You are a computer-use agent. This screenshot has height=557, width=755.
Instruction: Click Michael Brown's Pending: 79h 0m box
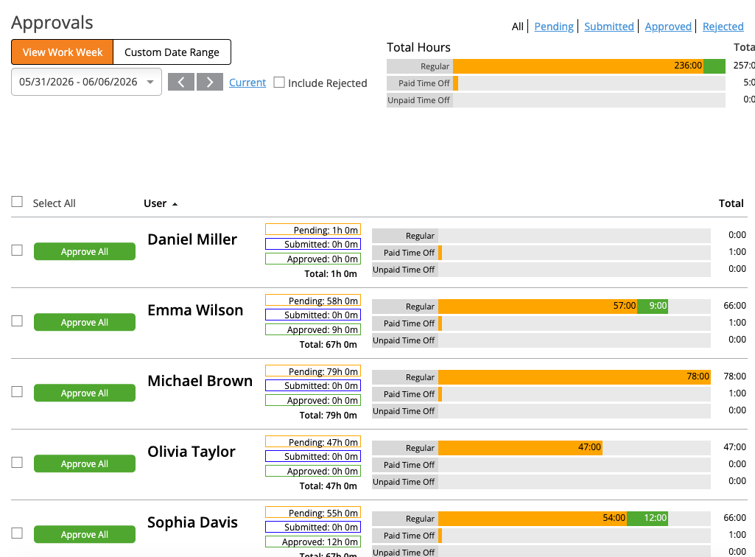(x=313, y=371)
